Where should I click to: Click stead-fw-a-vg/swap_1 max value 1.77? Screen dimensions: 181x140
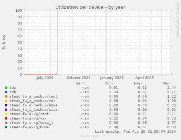(x=172, y=123)
